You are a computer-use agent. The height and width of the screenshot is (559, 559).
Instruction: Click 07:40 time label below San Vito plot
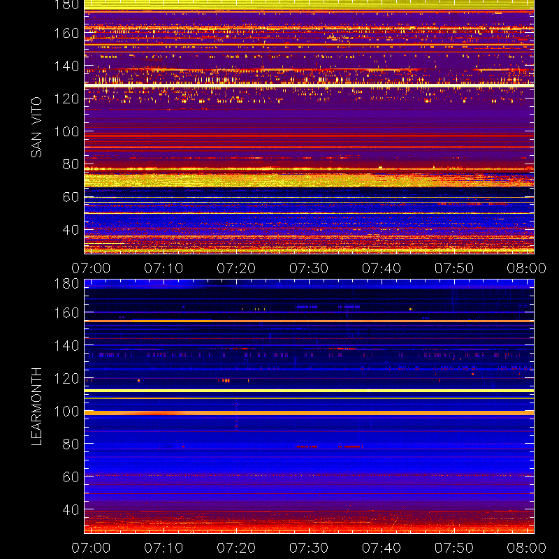382,268
